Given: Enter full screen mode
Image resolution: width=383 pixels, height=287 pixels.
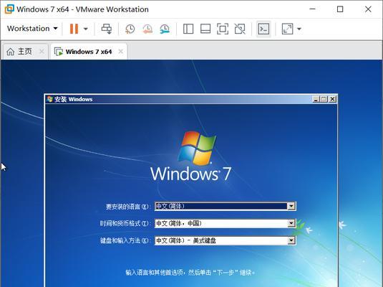Looking at the screenshot, I should coord(223,29).
